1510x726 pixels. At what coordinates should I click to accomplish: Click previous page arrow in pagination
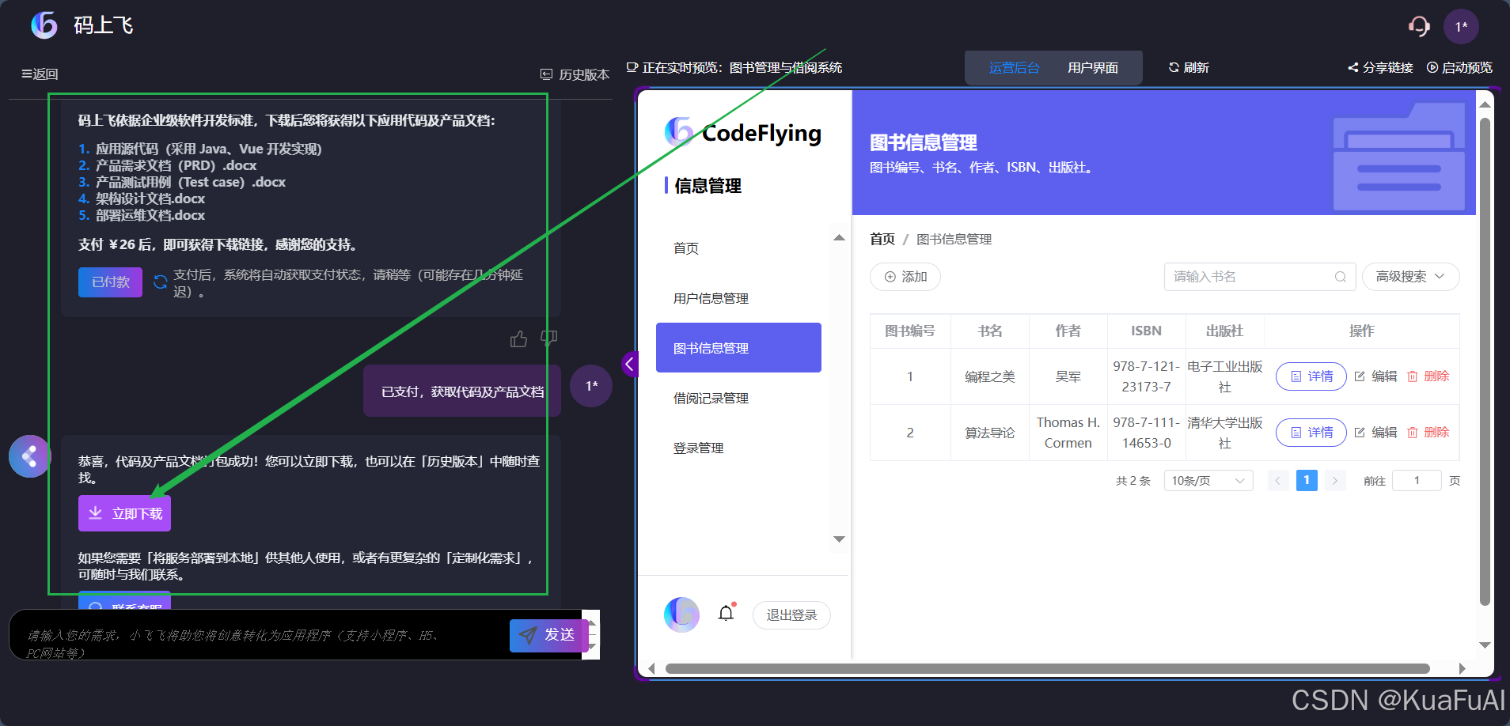(x=1277, y=481)
